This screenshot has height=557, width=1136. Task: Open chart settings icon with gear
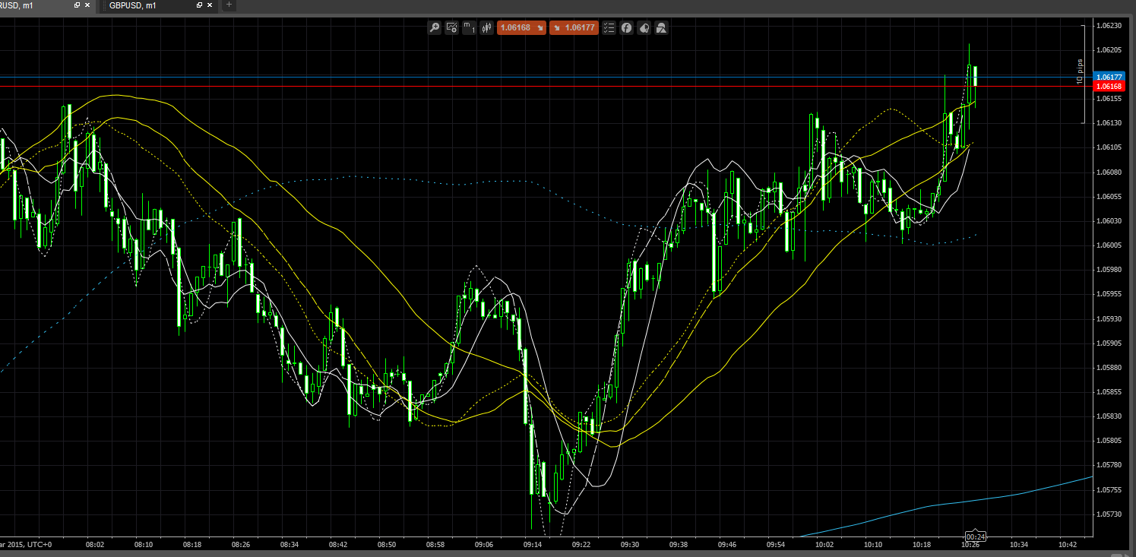pos(451,27)
